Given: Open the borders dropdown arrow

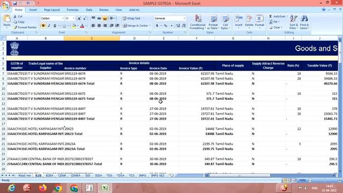Looking at the screenshot, I should coord(68,26).
